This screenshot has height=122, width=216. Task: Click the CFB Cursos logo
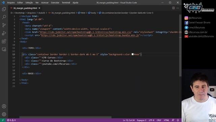pyautogui.click(x=199, y=8)
